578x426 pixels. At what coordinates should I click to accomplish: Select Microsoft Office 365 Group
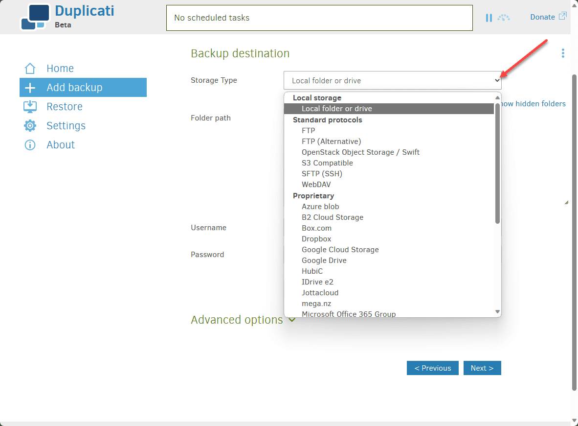(389, 314)
